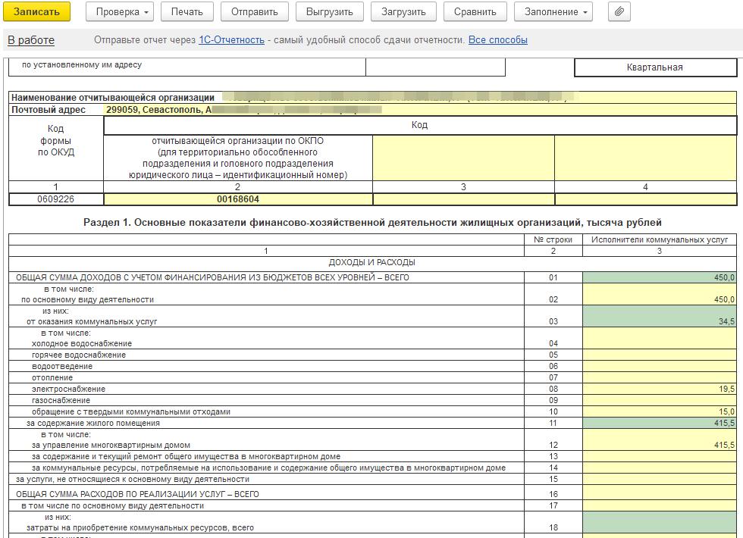This screenshot has height=538, width=743.
Task: Select the OKUD form code 0609226
Action: pos(56,199)
